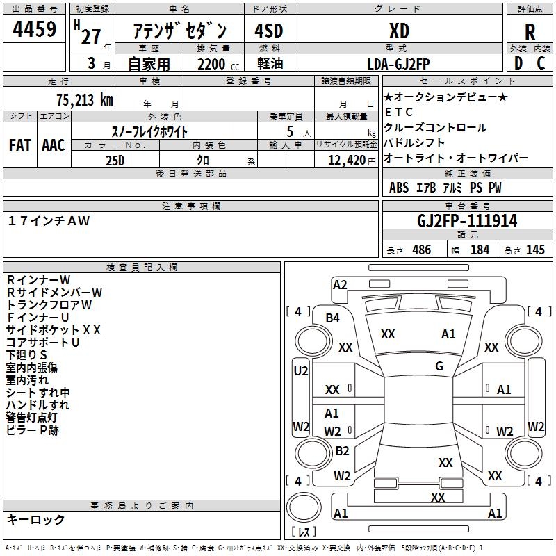
Task: Select inspector note 下廻りS
Action: click(x=26, y=354)
